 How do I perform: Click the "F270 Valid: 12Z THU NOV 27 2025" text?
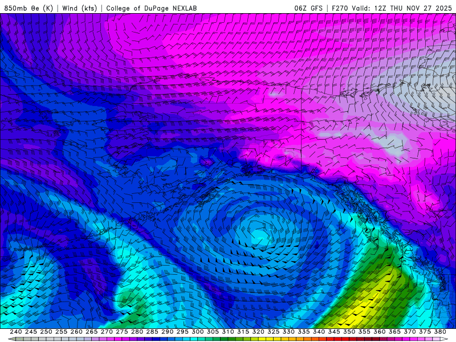tap(392, 8)
